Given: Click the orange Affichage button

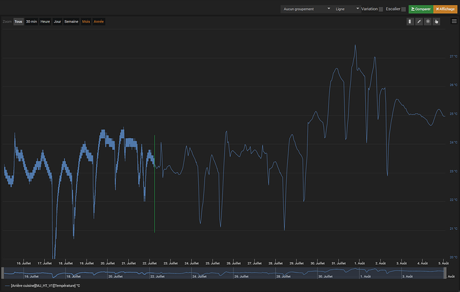Looking at the screenshot, I should point(446,9).
